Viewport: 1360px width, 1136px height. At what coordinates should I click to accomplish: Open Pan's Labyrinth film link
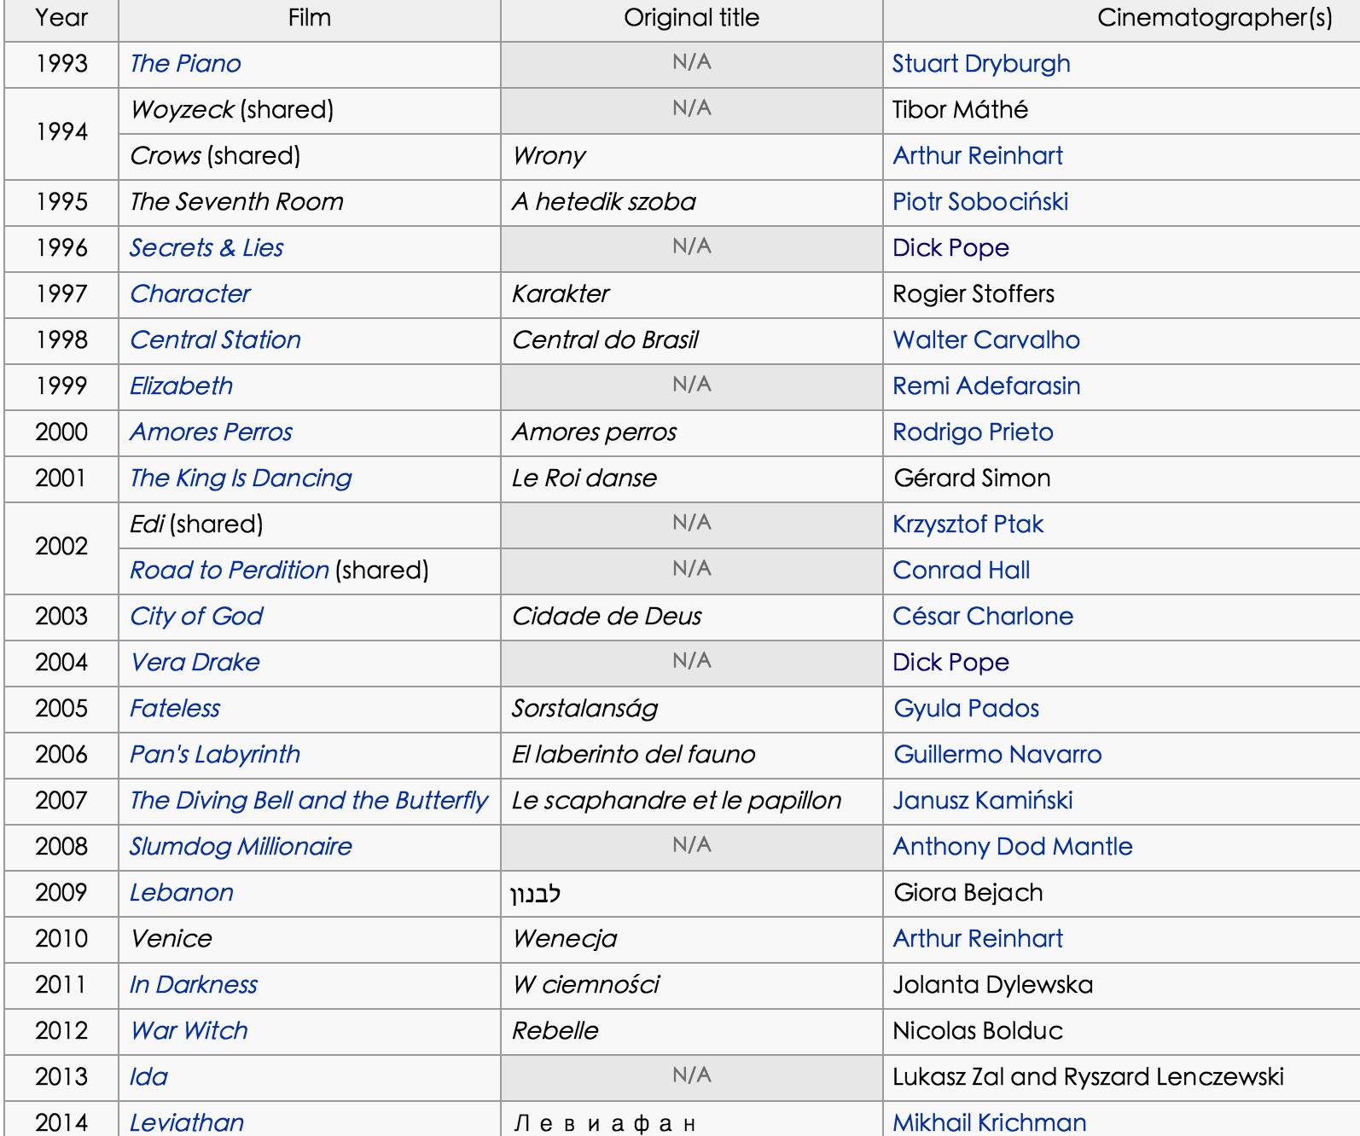click(x=215, y=755)
